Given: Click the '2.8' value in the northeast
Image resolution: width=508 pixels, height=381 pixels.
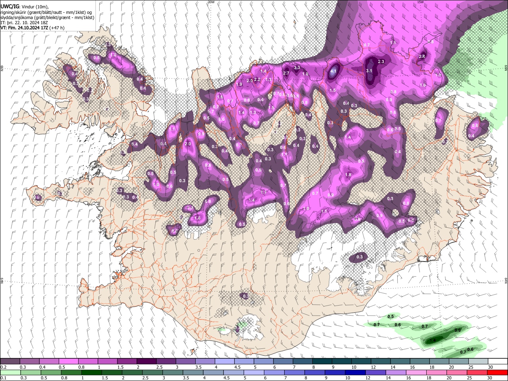Looking at the screenshot, I should 422,56.
